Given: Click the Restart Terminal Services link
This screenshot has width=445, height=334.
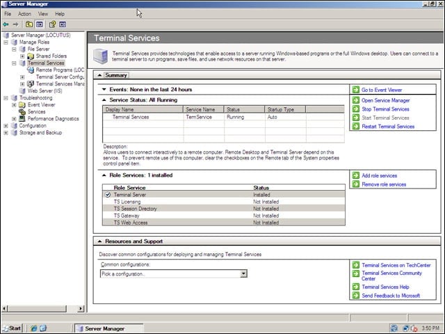Looking at the screenshot, I should coord(388,127).
